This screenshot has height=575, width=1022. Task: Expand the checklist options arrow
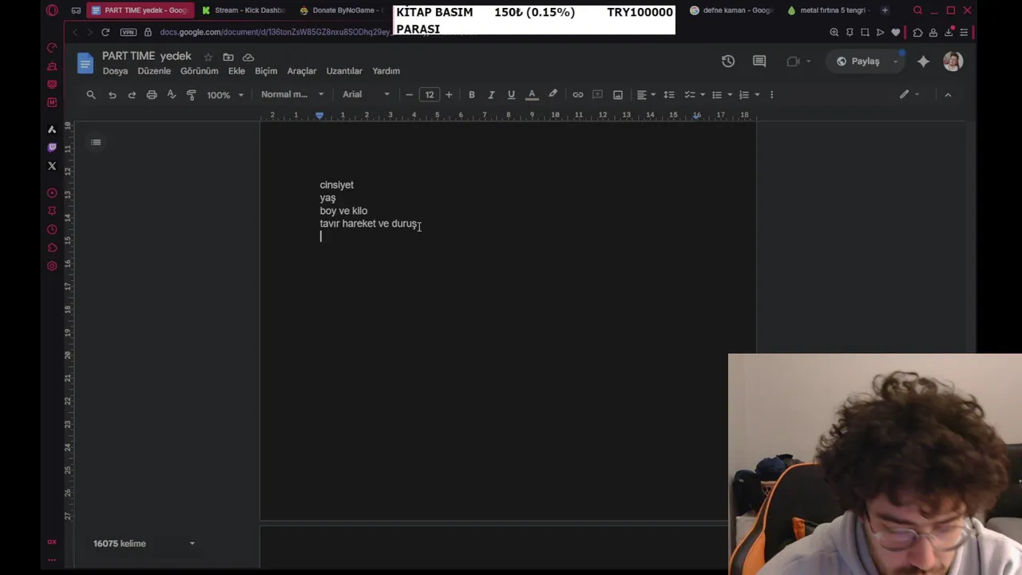(x=703, y=94)
